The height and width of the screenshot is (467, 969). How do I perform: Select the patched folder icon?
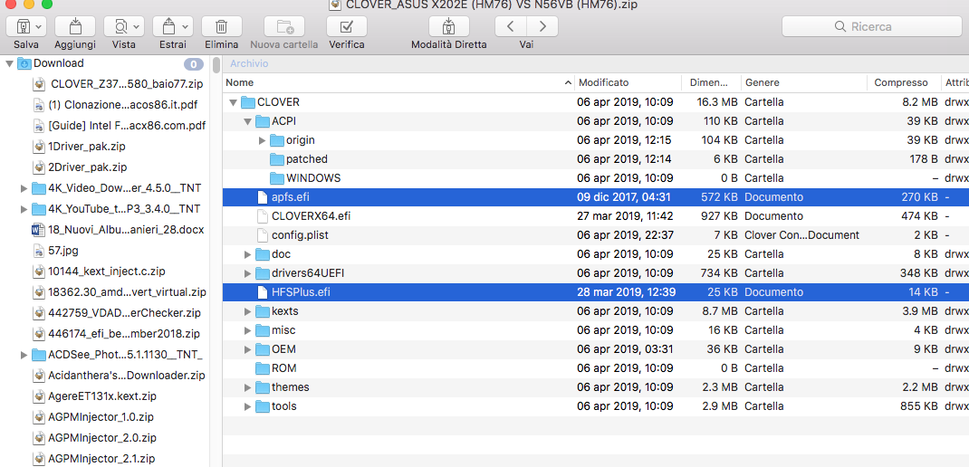click(x=277, y=159)
